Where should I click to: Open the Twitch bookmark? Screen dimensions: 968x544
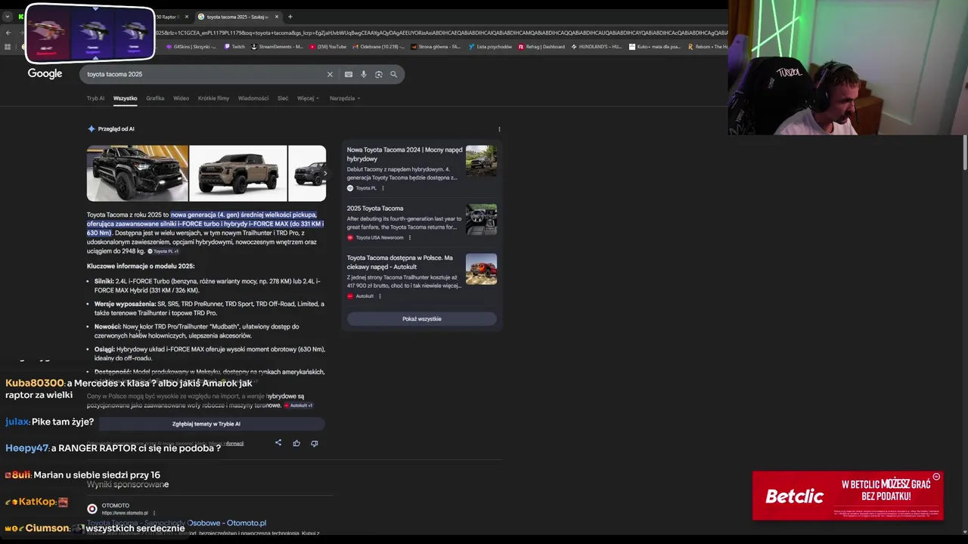pyautogui.click(x=234, y=47)
